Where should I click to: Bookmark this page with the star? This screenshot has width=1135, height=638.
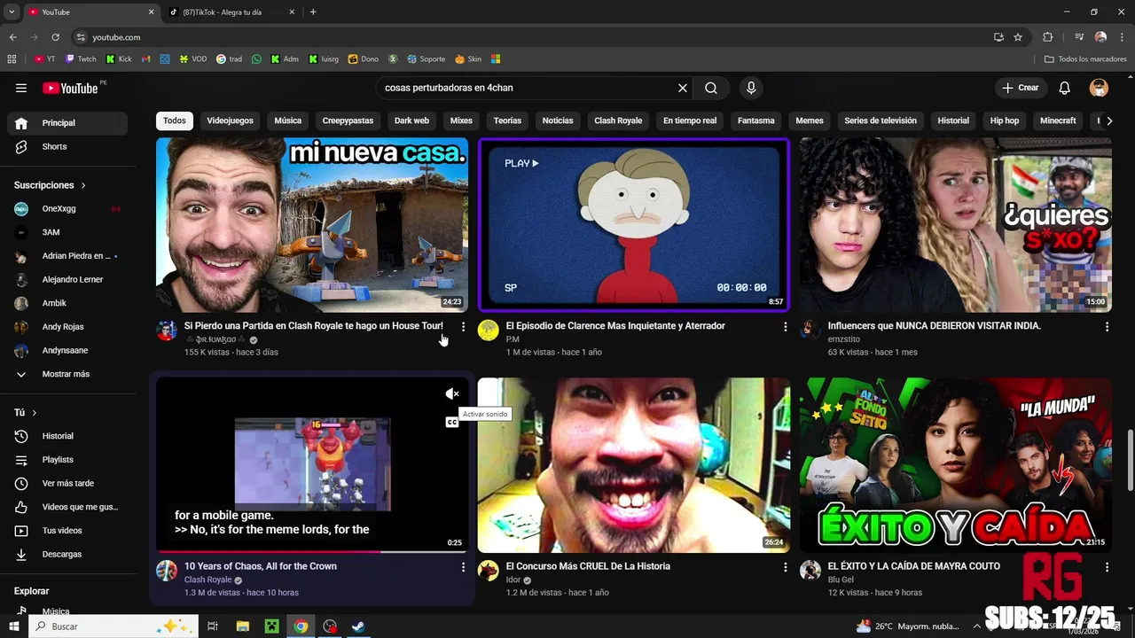pyautogui.click(x=1018, y=37)
